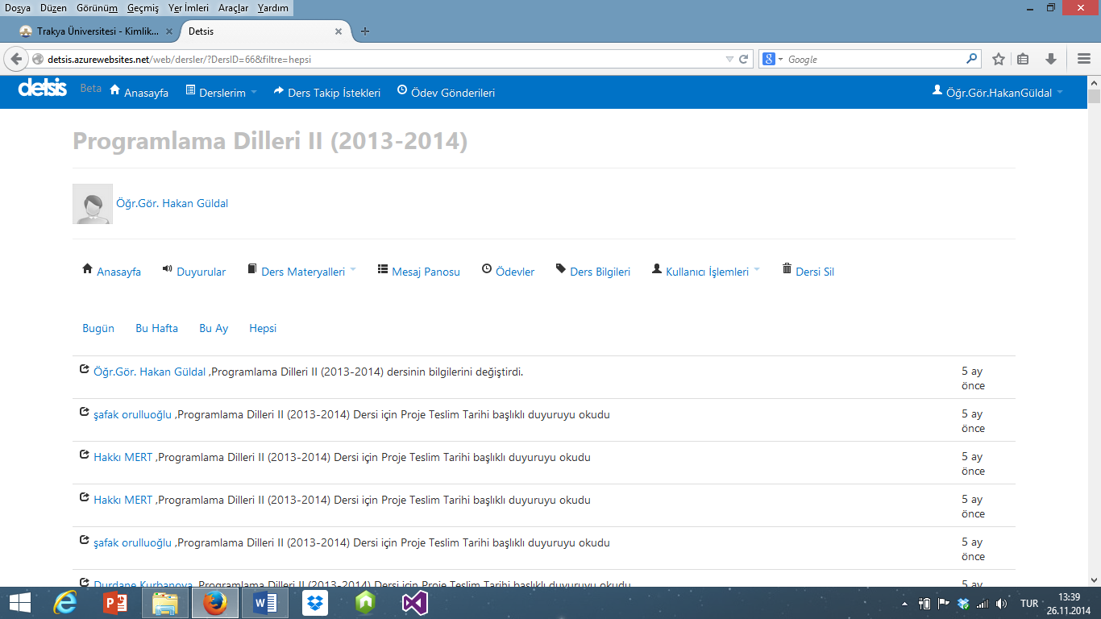Click the Duyurular megaphone icon
This screenshot has height=619, width=1101.
pos(168,269)
